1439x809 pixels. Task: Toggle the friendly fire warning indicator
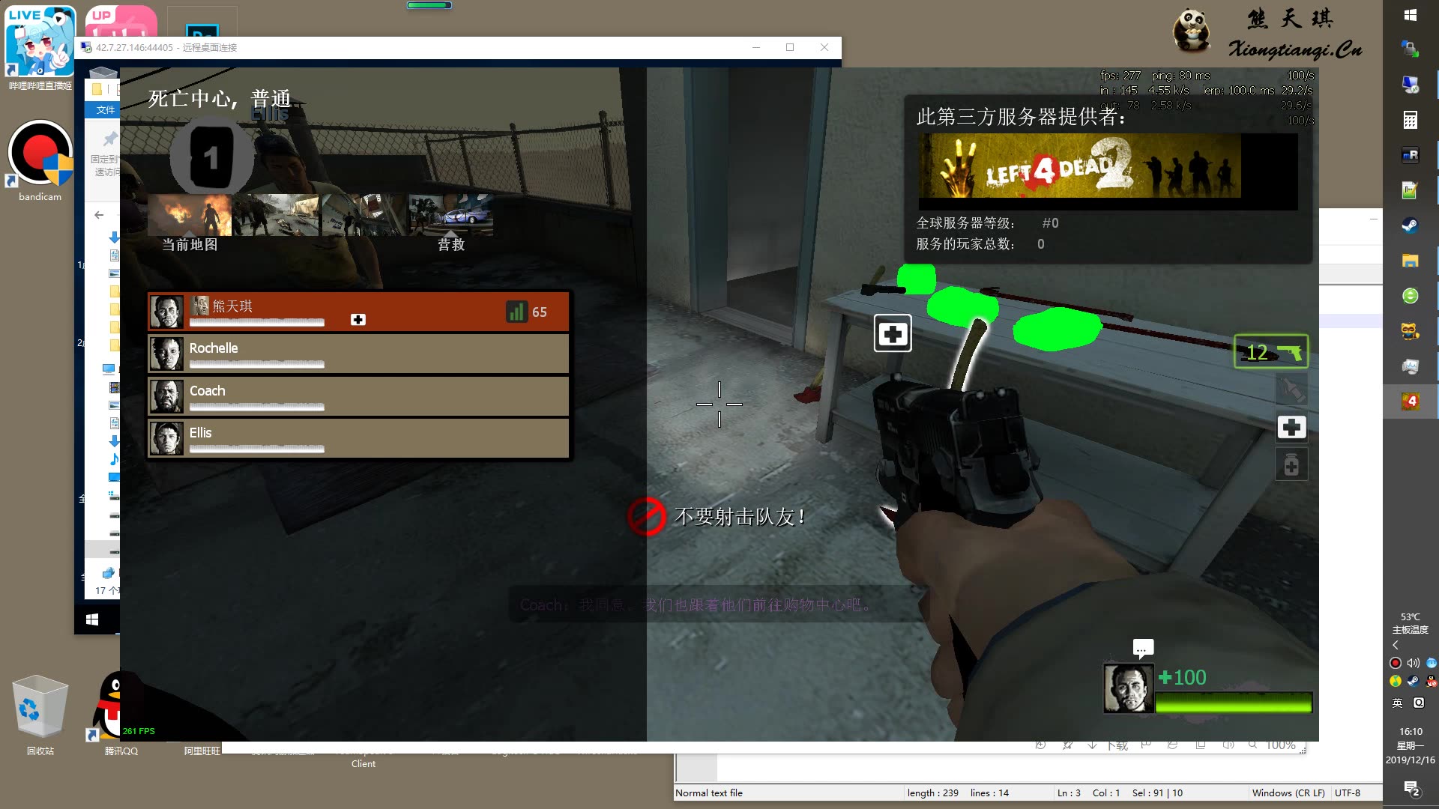tap(646, 514)
